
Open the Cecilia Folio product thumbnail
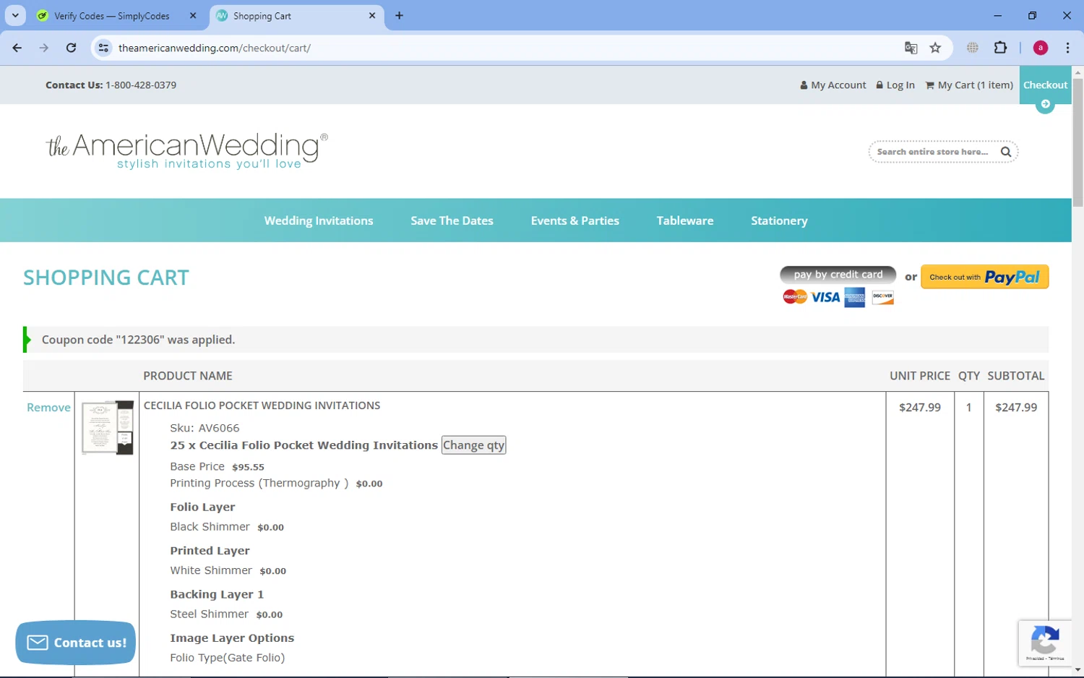point(108,427)
